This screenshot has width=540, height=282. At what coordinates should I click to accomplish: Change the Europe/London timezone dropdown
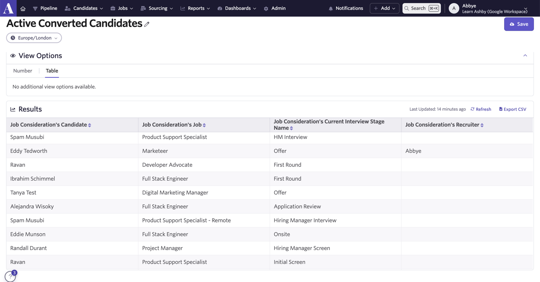[34, 38]
